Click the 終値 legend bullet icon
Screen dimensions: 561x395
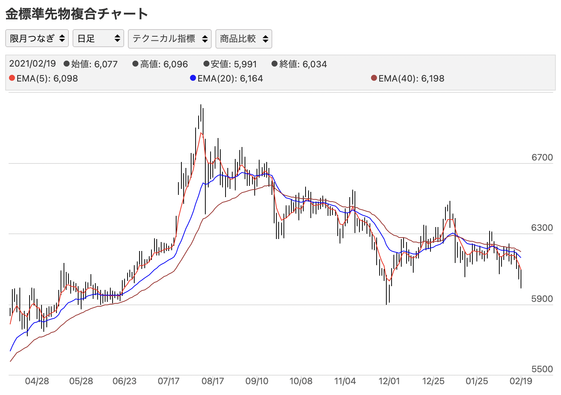coord(275,64)
